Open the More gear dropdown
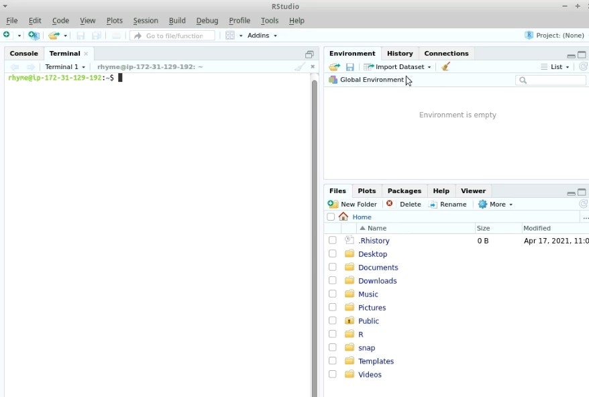Screen dimensions: 589x397 (495, 205)
